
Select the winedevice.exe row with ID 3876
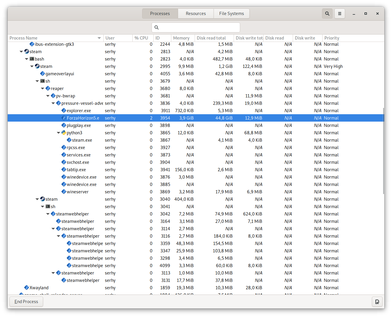coord(196,177)
